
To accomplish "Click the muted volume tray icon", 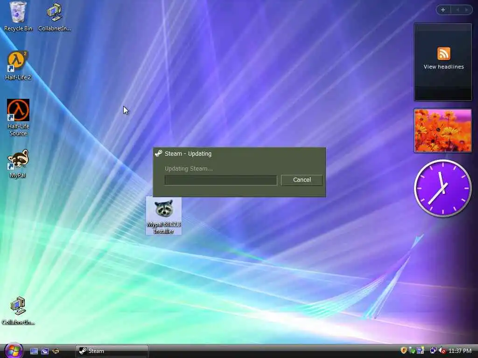I will 442,351.
